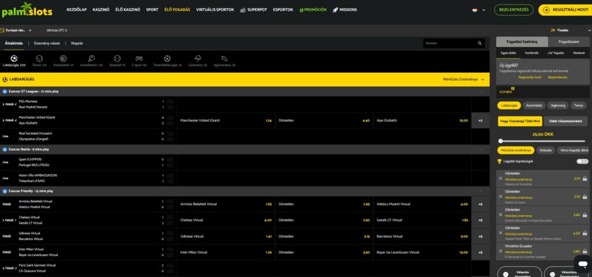This screenshot has width=592, height=277.
Task: Remove the Dinamo Bucuresti vs Rapid Bucuresti selection
Action: pyautogui.click(x=501, y=215)
